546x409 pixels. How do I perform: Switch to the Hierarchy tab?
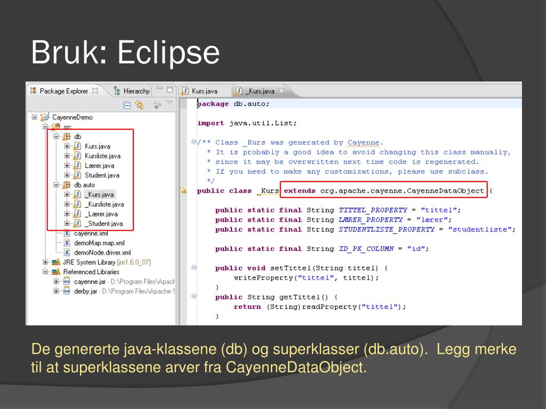[132, 91]
